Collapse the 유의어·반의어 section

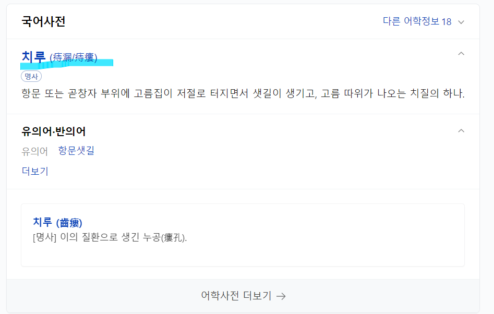(x=461, y=131)
